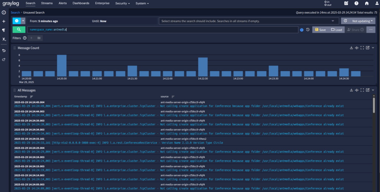Open the help menu question mark icon
This screenshot has height=192, width=380.
(356, 3)
